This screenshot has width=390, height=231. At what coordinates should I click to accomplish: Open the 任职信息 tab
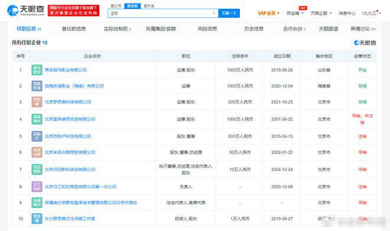tap(29, 29)
